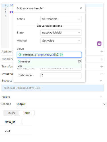
Task: Switch to the Output tab
Action: (21, 104)
